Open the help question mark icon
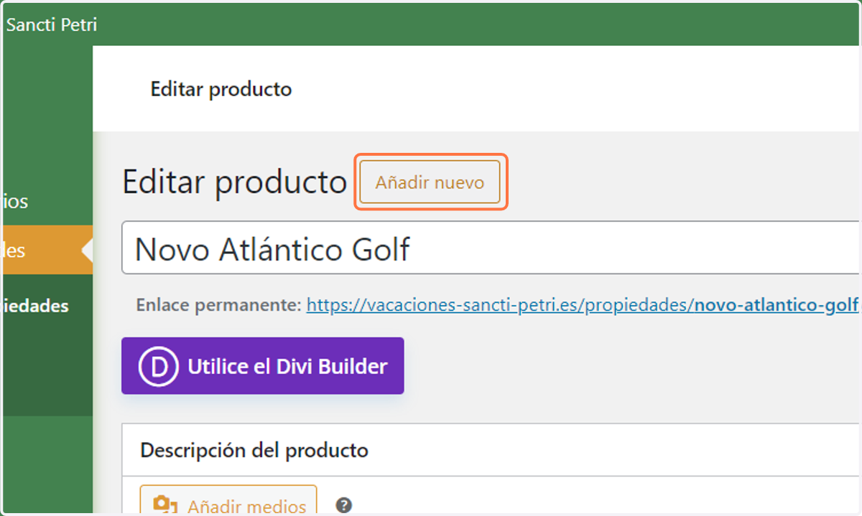862x516 pixels. [x=344, y=505]
